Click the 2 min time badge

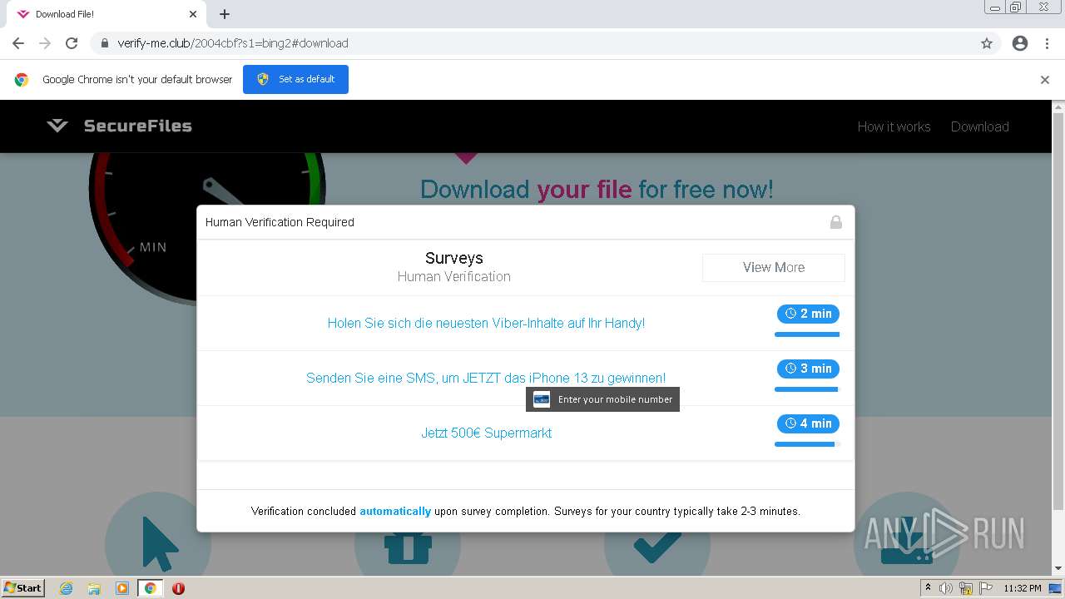(808, 314)
